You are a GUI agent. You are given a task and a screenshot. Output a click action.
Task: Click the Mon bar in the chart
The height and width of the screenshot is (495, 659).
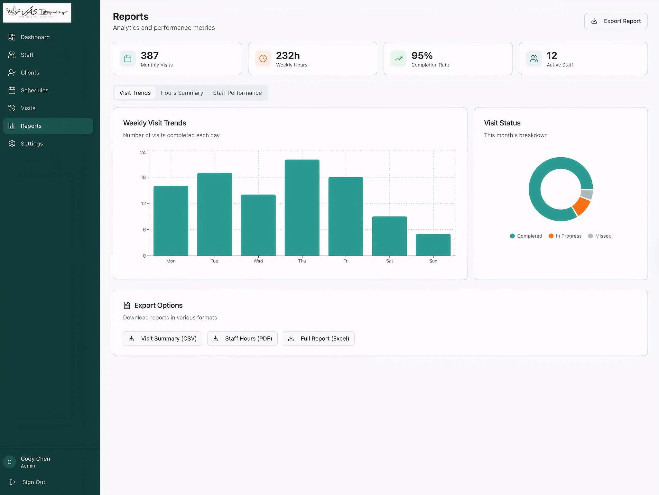tap(171, 221)
